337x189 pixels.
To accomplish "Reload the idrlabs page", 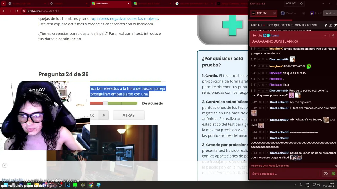I will click(17, 11).
